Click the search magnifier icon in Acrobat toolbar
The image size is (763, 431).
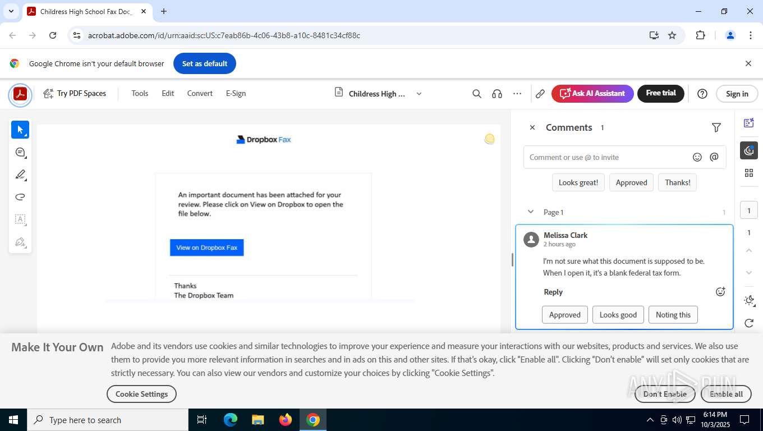click(x=477, y=94)
